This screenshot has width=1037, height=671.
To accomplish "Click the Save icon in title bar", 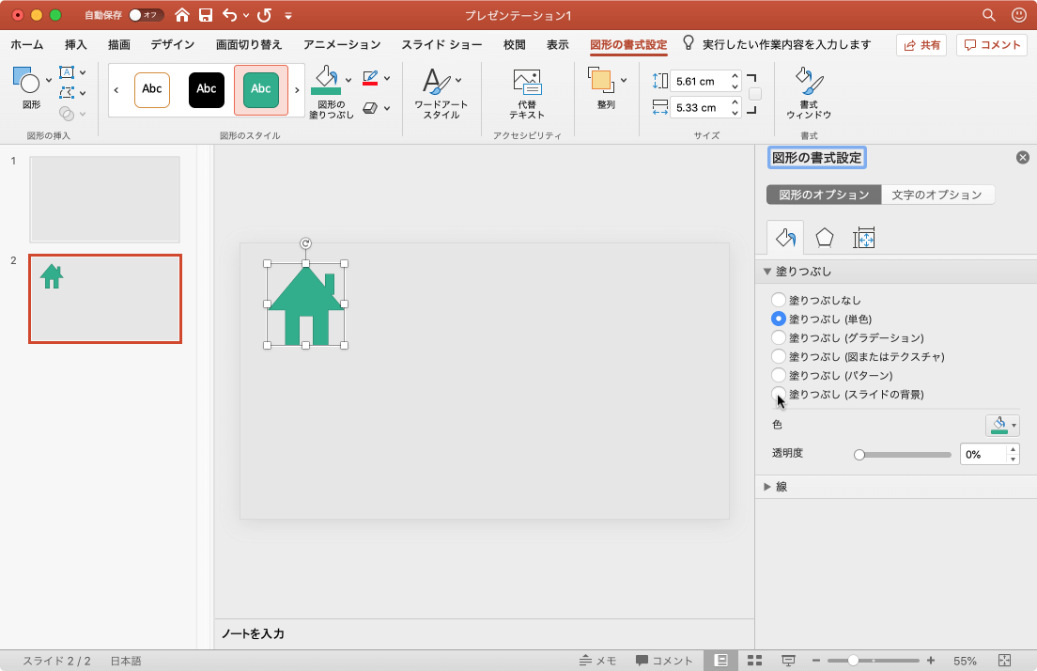I will (206, 15).
